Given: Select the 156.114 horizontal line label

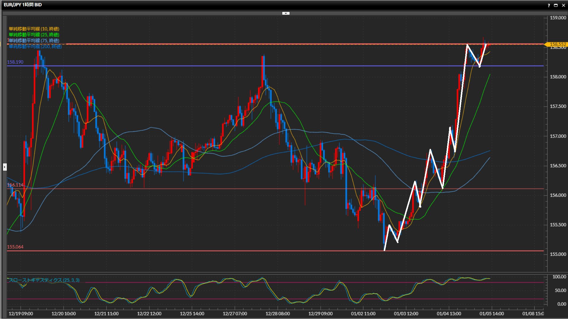Looking at the screenshot, I should (x=15, y=185).
